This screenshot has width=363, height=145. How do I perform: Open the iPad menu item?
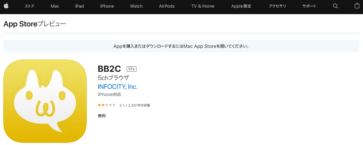tap(79, 6)
